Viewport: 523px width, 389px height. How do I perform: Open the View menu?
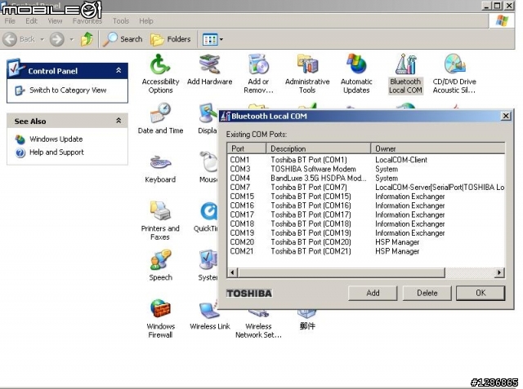pos(55,21)
